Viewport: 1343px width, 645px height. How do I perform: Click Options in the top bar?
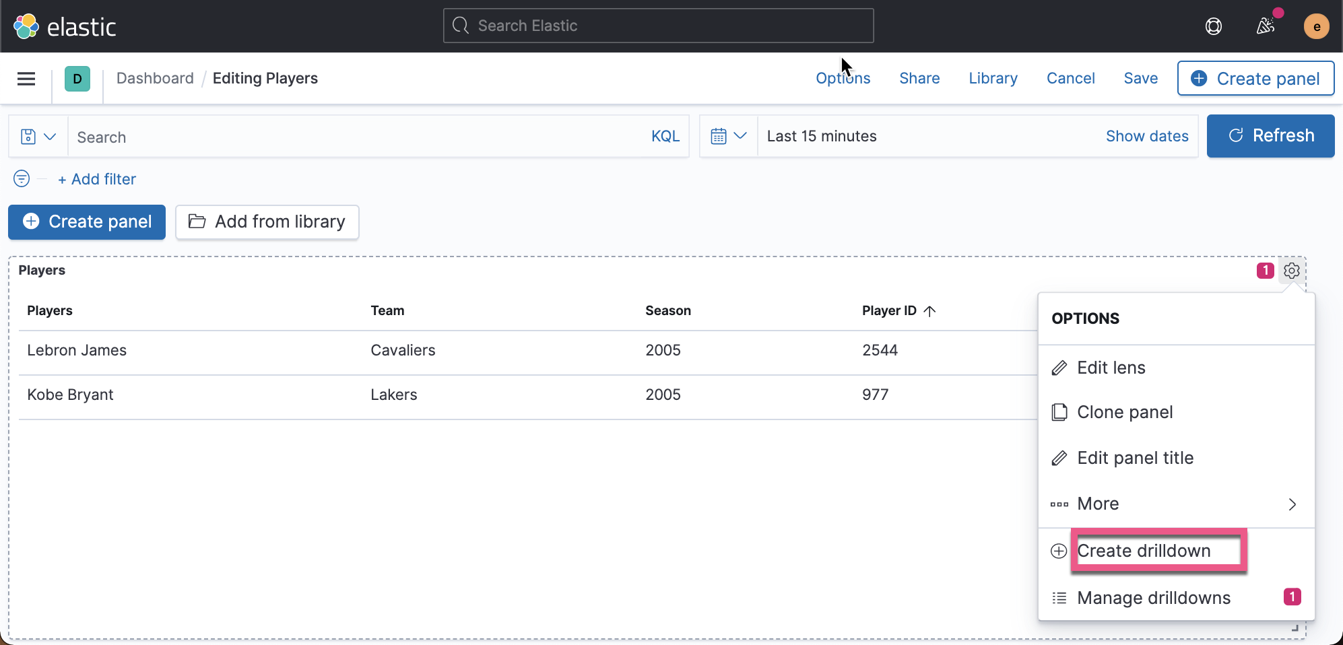tap(843, 78)
